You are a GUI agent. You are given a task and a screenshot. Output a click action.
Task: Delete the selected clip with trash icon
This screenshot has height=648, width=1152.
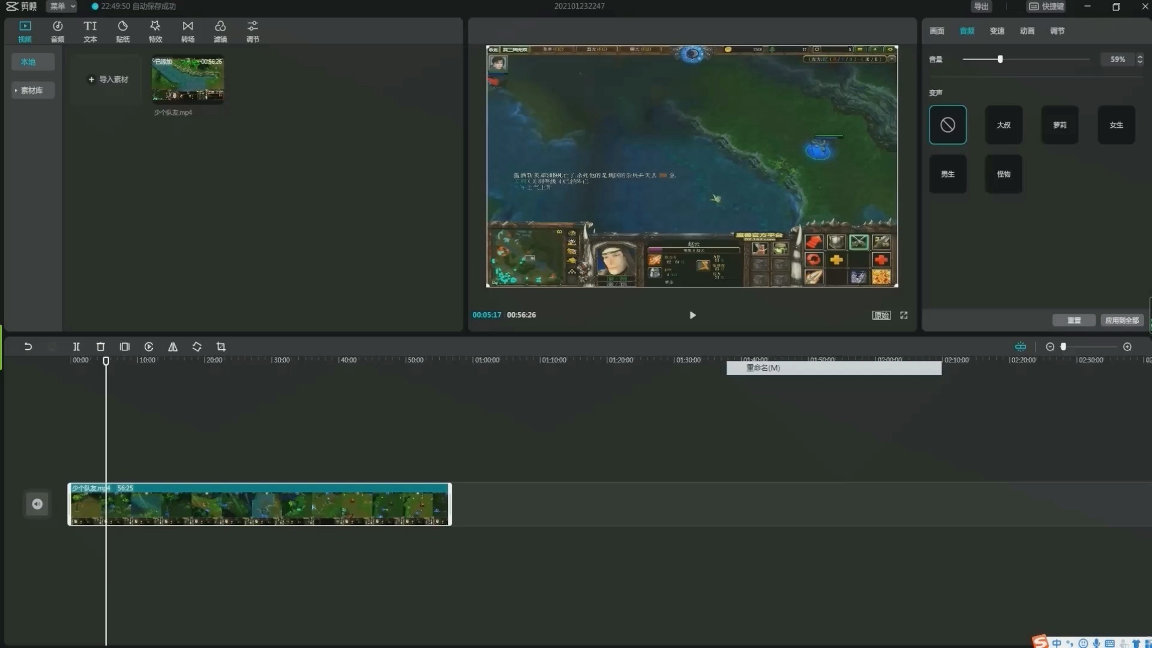(100, 347)
